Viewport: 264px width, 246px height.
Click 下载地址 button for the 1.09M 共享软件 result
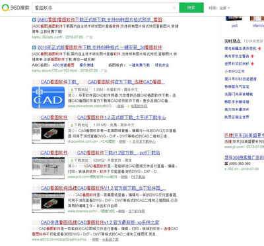[79, 89]
